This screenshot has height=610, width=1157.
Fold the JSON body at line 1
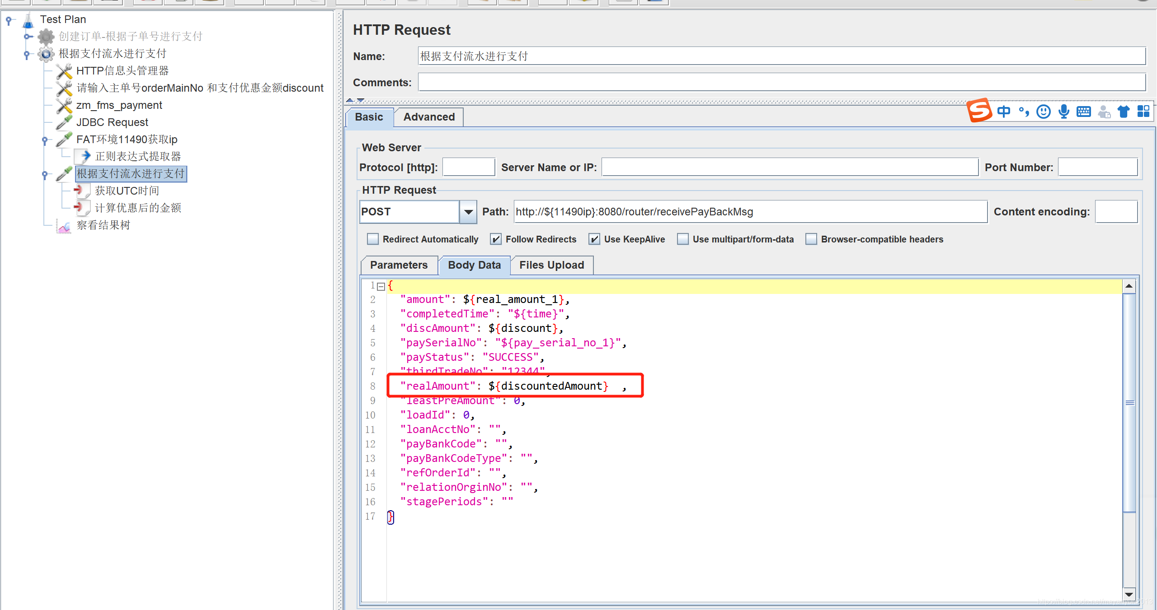coord(381,286)
